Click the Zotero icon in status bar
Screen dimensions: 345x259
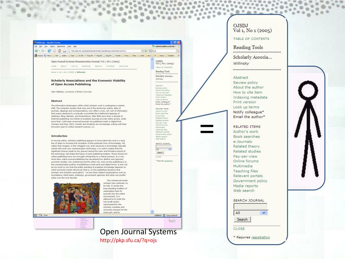(x=158, y=215)
